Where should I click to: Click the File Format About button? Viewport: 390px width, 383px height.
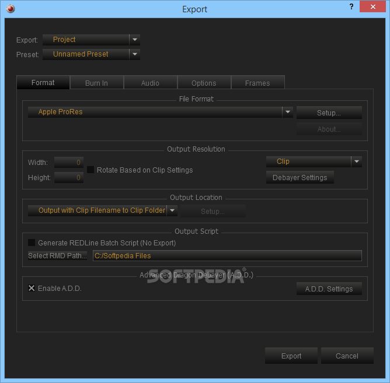(329, 129)
